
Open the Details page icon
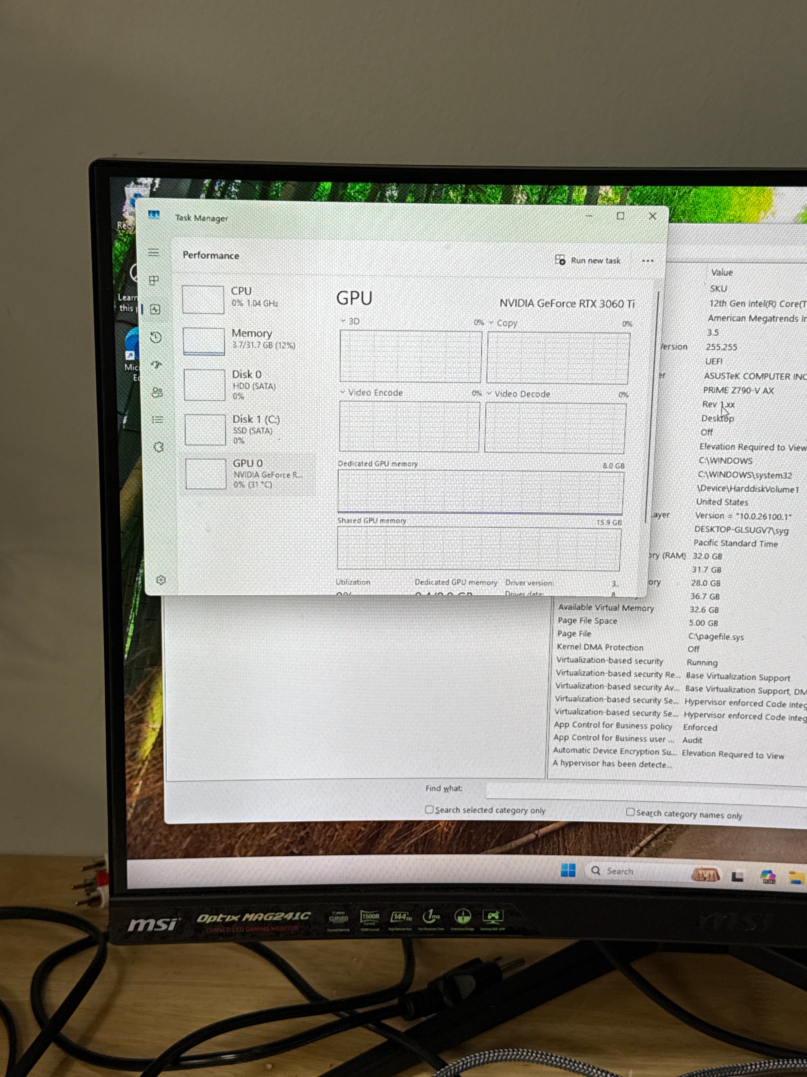point(157,419)
